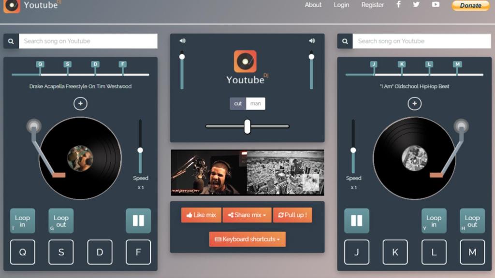495x278 pixels.
Task: Focus the left Search song on Youtube field
Action: tap(88, 41)
